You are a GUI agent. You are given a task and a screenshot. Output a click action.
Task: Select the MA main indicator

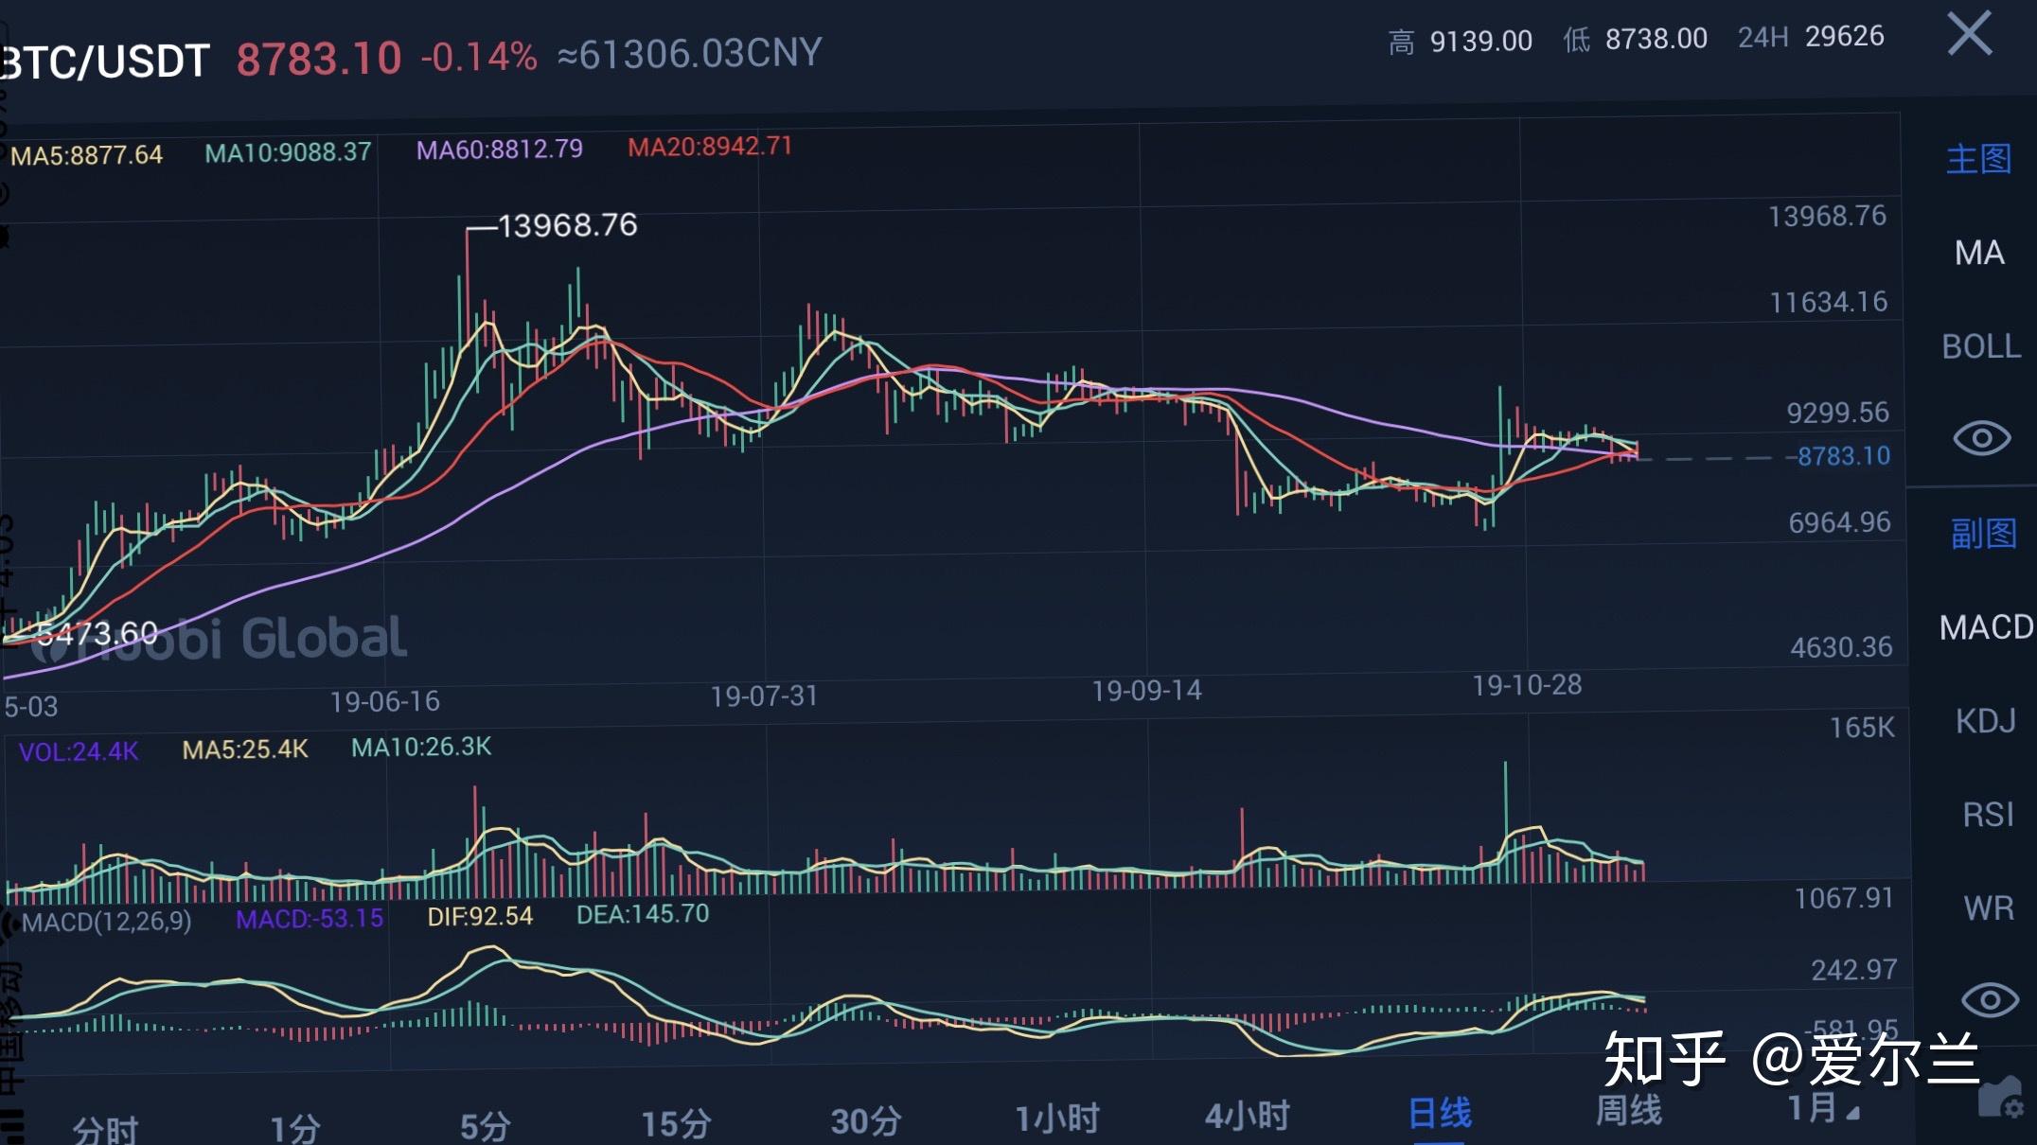[1979, 253]
